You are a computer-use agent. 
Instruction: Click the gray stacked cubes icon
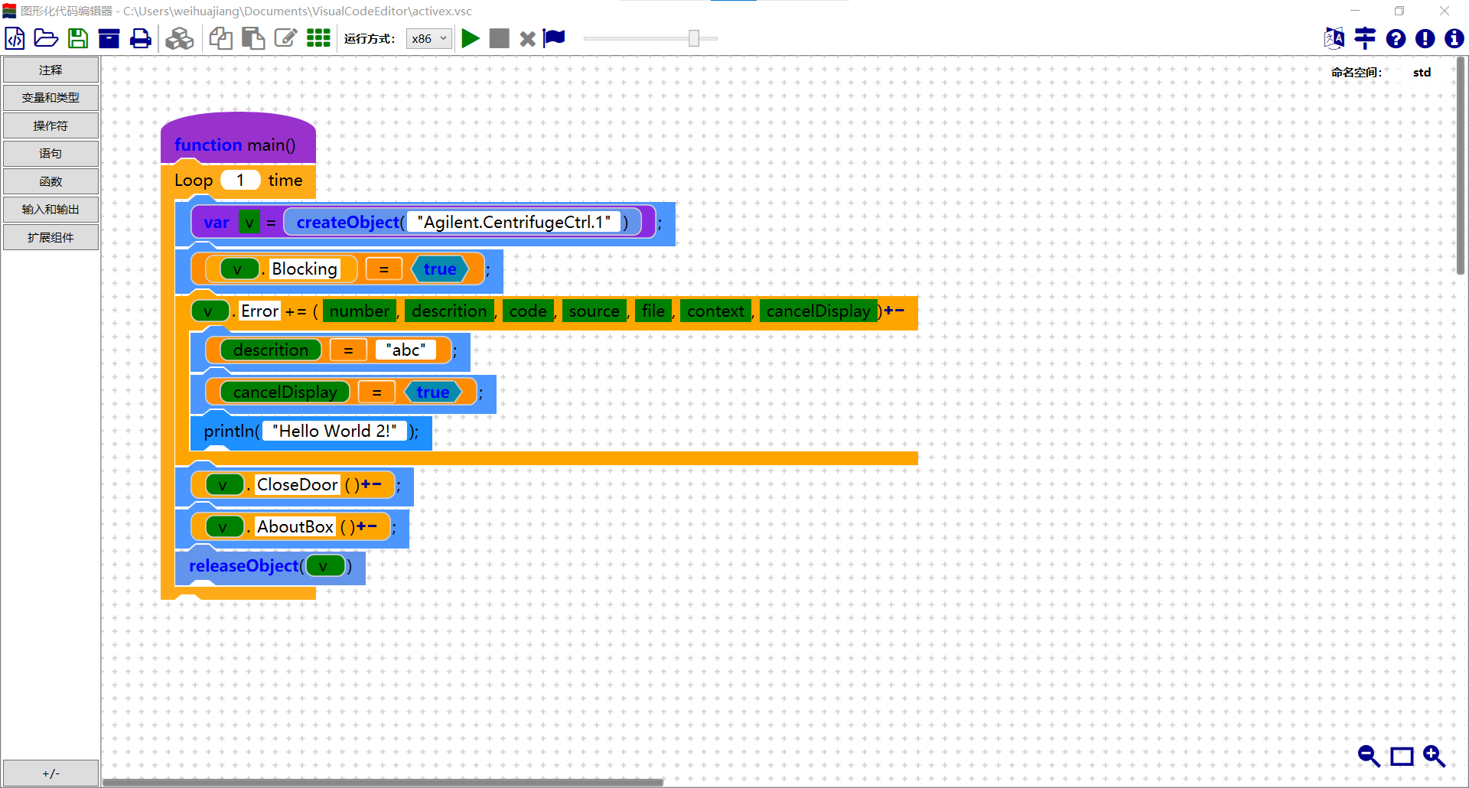(180, 38)
